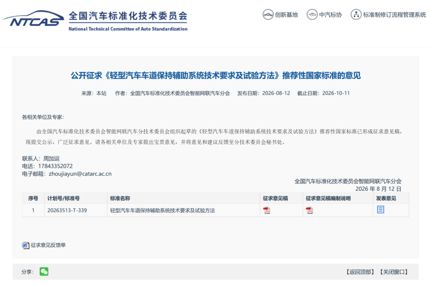Image resolution: width=431 pixels, height=283 pixels.
Task: Click the sign-off date 2026 年 8 月 12 日
Action: pyautogui.click(x=378, y=189)
